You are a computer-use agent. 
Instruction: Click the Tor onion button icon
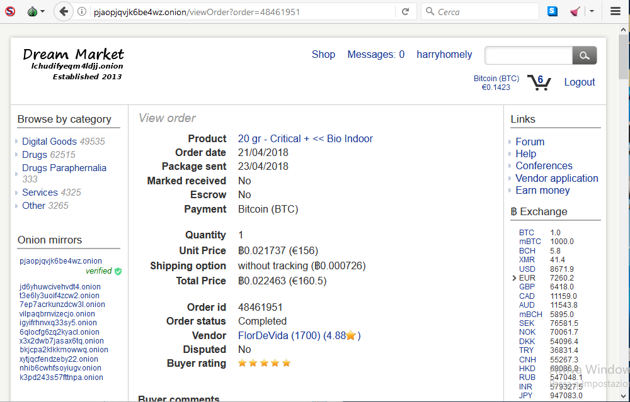(x=32, y=11)
